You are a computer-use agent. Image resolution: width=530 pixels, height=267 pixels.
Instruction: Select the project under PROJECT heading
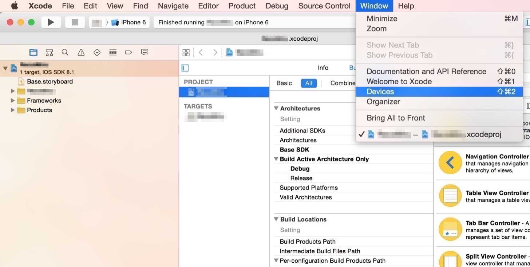coord(224,92)
